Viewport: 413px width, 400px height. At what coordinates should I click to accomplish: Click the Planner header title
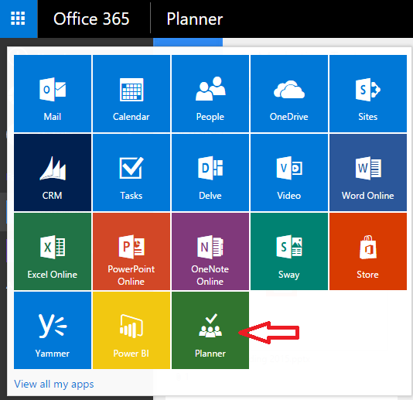pos(195,19)
